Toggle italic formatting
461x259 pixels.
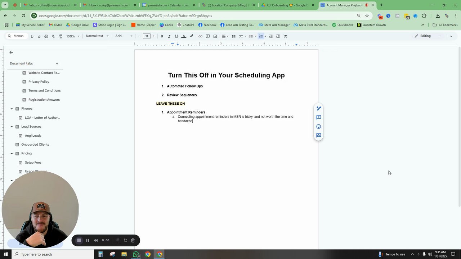(x=169, y=36)
